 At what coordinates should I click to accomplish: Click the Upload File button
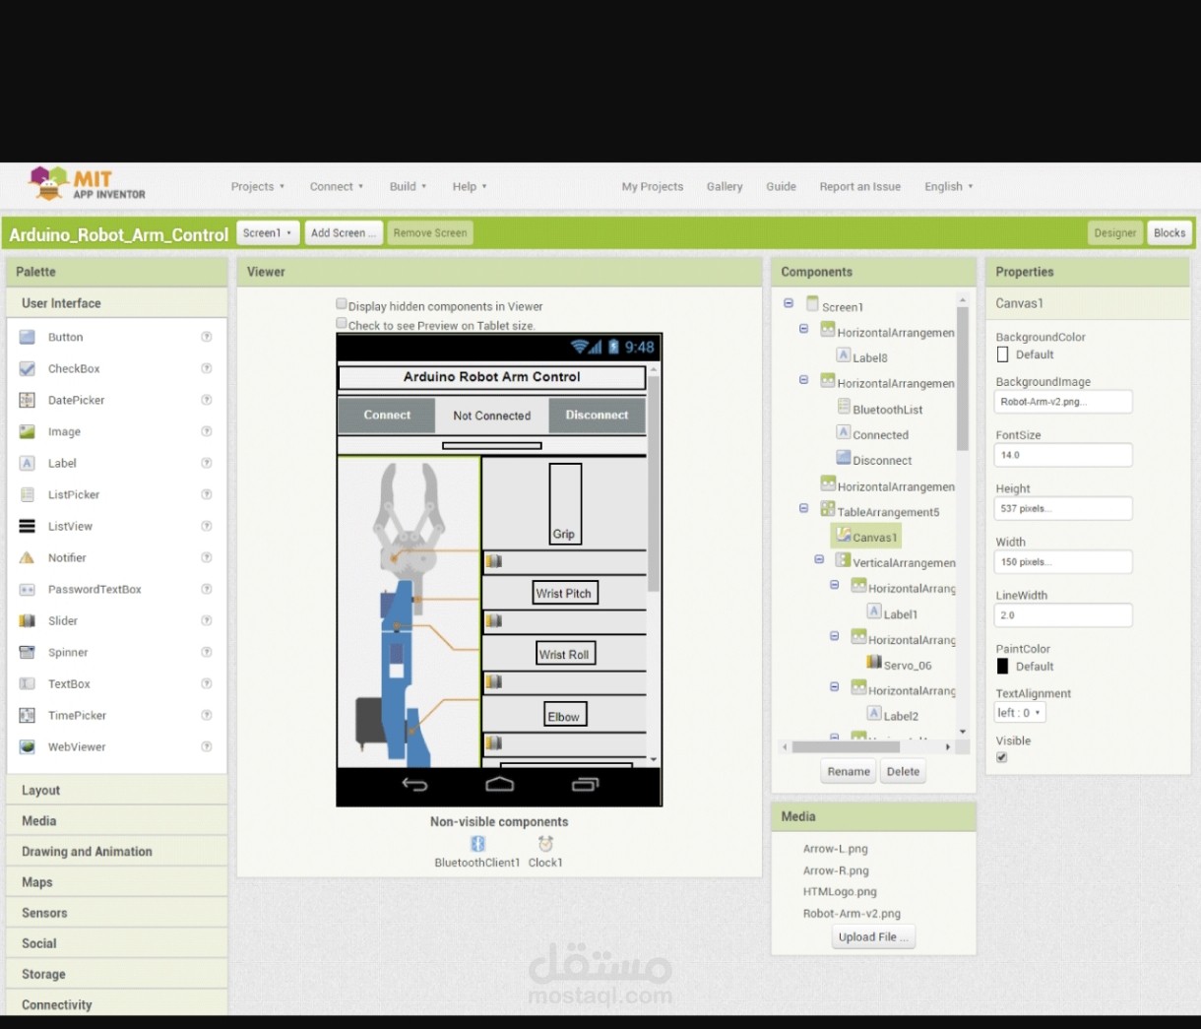pyautogui.click(x=873, y=937)
